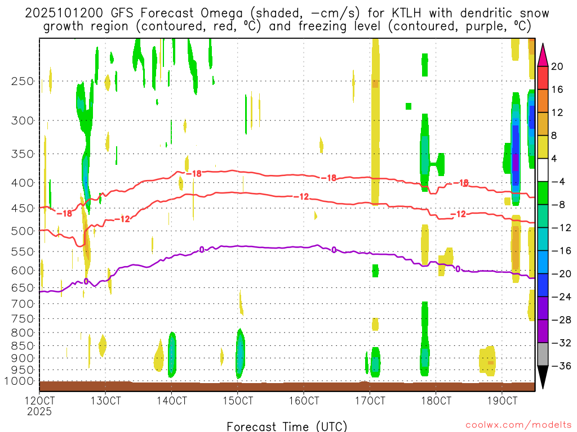The height and width of the screenshot is (432, 577).
Task: Click the red -12 contour label above 16OCT
Action: coord(301,197)
